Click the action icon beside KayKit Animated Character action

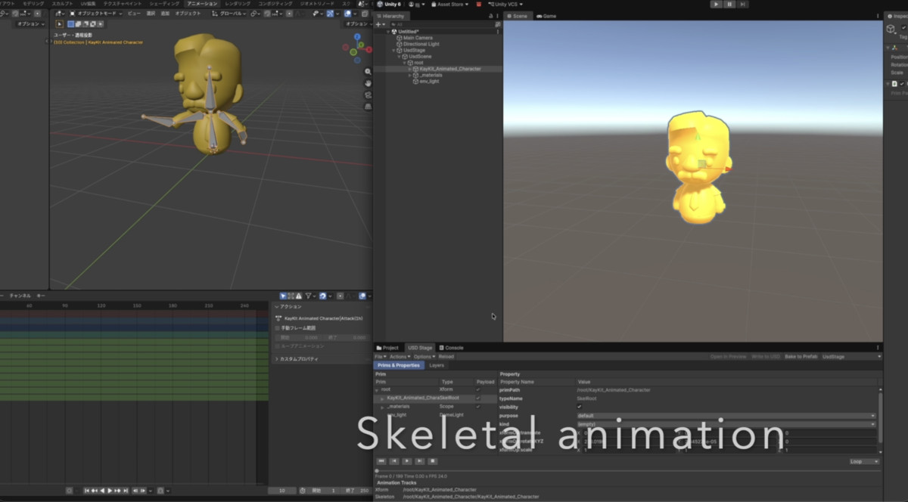pyautogui.click(x=278, y=318)
